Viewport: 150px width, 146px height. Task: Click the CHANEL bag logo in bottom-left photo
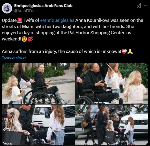[8, 144]
